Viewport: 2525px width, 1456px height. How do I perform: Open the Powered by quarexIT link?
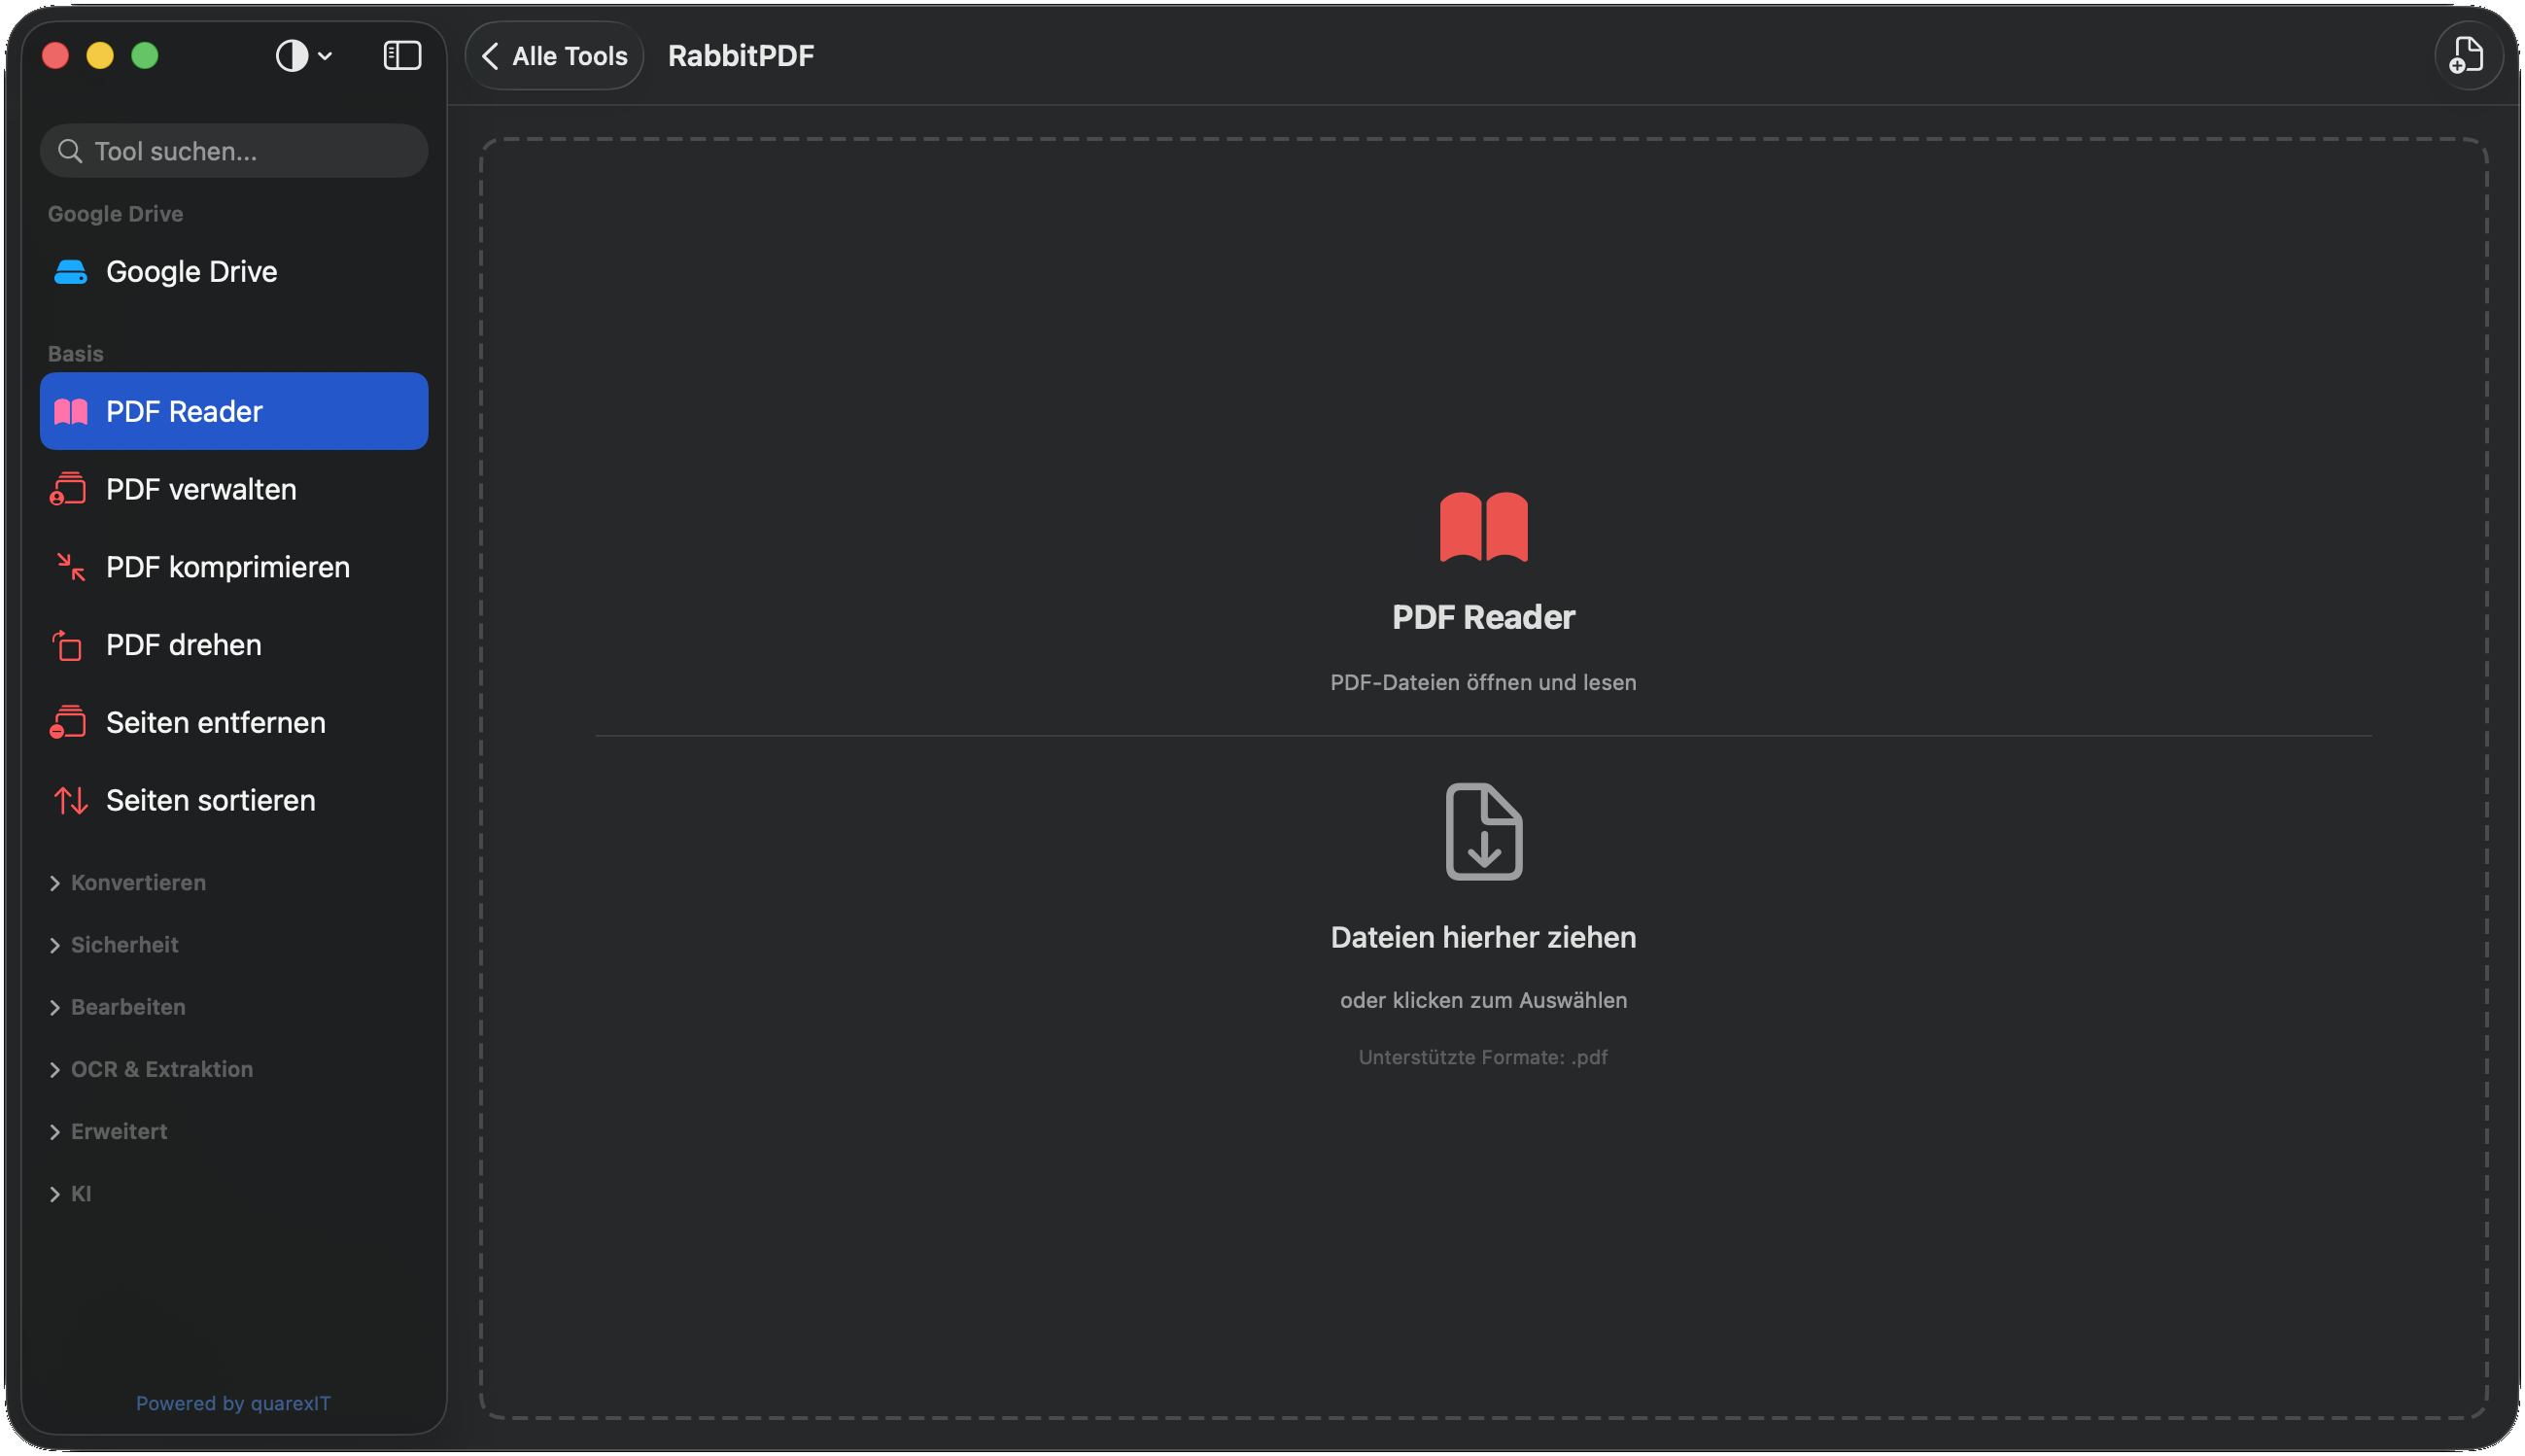point(233,1403)
